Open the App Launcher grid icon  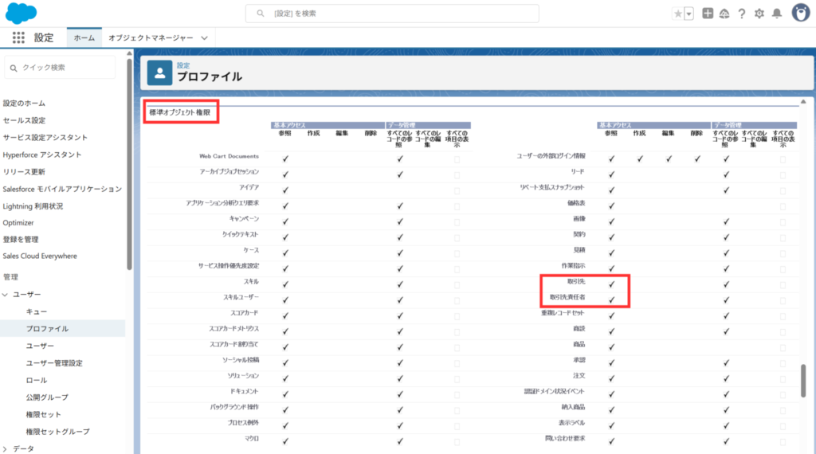pos(18,37)
